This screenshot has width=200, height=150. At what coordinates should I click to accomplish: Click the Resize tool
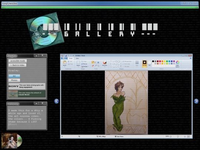click(84, 64)
